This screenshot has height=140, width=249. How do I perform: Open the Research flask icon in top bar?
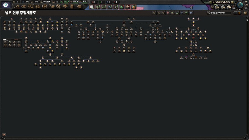tap(30, 6)
